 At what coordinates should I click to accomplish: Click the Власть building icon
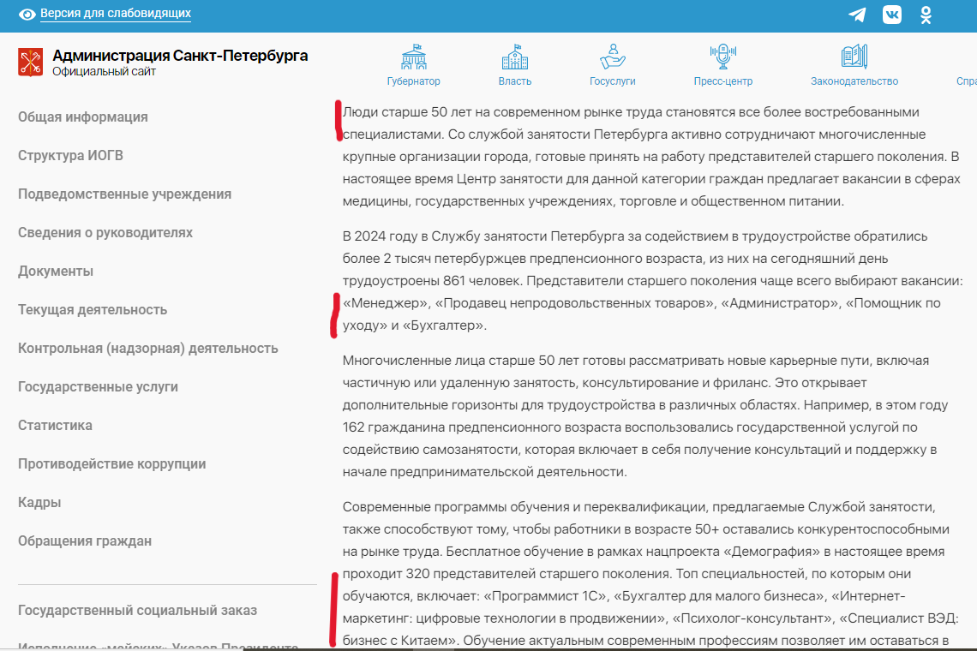(514, 57)
